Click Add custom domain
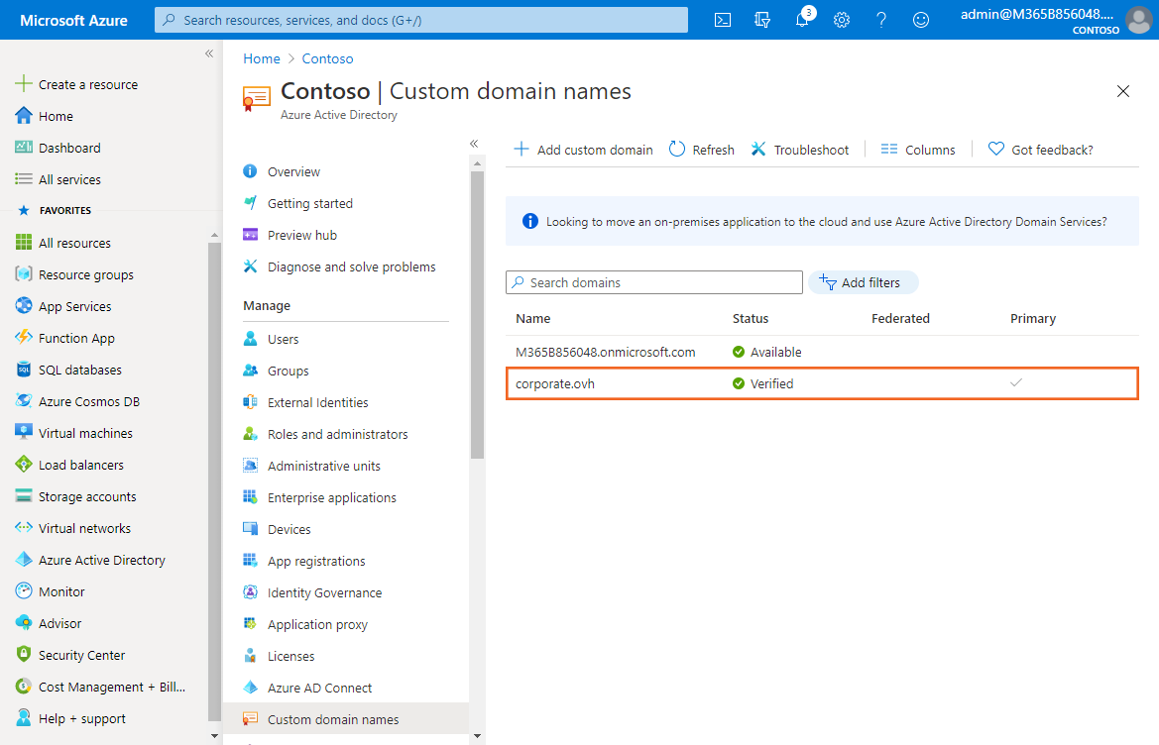The width and height of the screenshot is (1159, 745). pyautogui.click(x=583, y=150)
